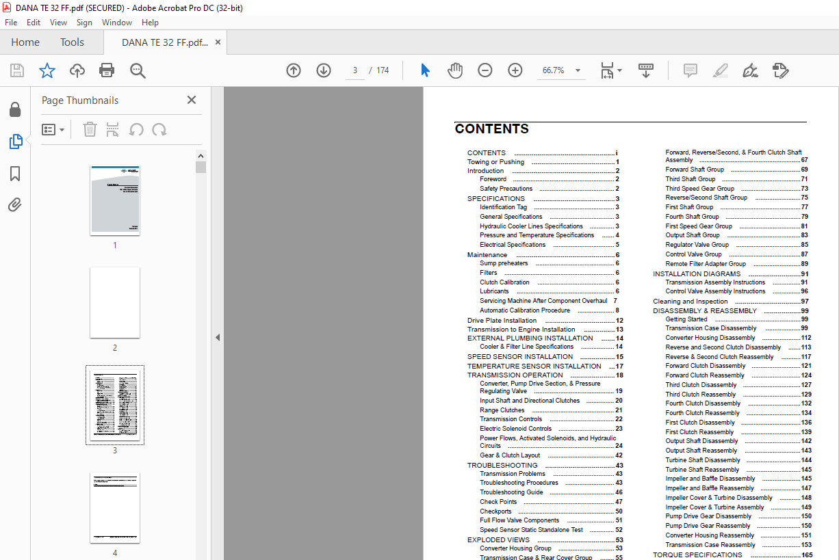The image size is (839, 560).
Task: Open the Sign menu
Action: pyautogui.click(x=84, y=23)
